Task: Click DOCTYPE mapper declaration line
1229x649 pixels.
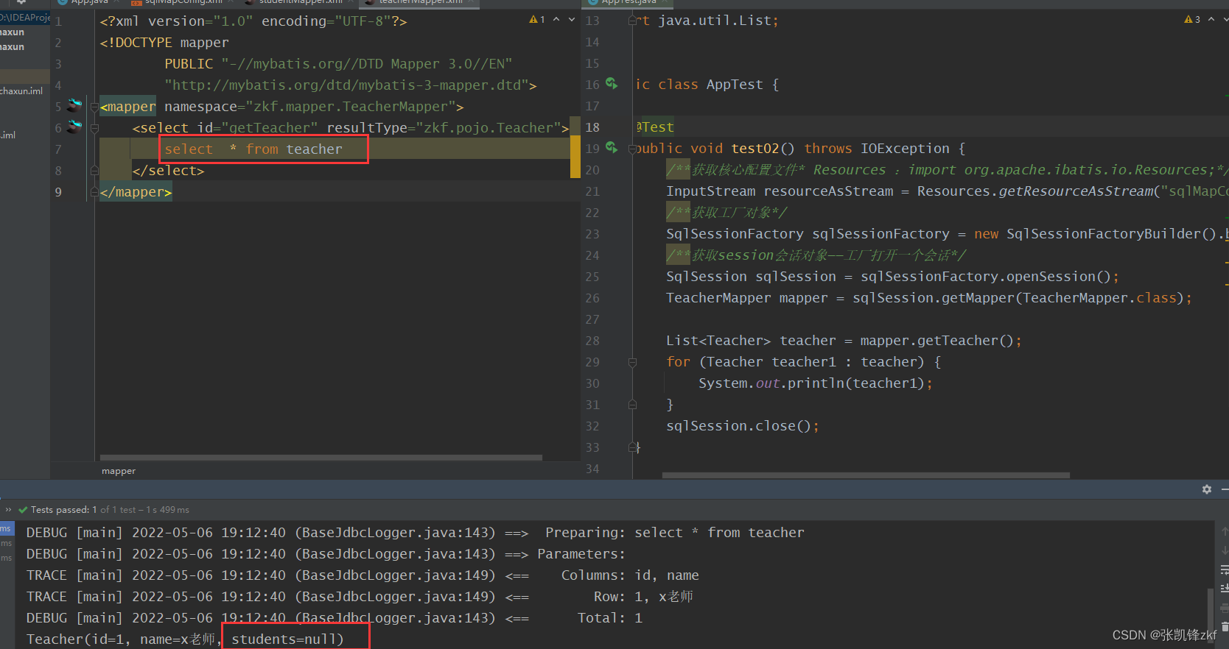Action: point(164,43)
